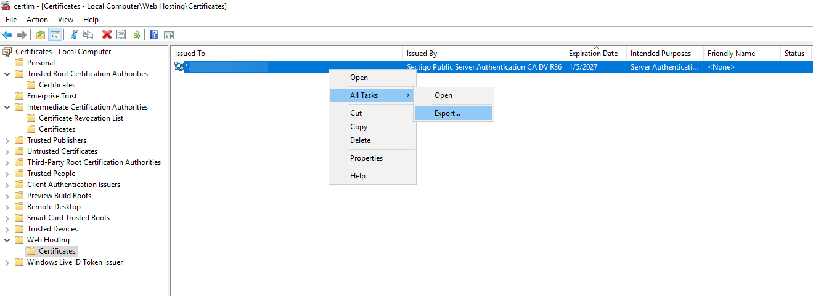Sort by the Issued By column header
The height and width of the screenshot is (296, 813).
(x=484, y=54)
